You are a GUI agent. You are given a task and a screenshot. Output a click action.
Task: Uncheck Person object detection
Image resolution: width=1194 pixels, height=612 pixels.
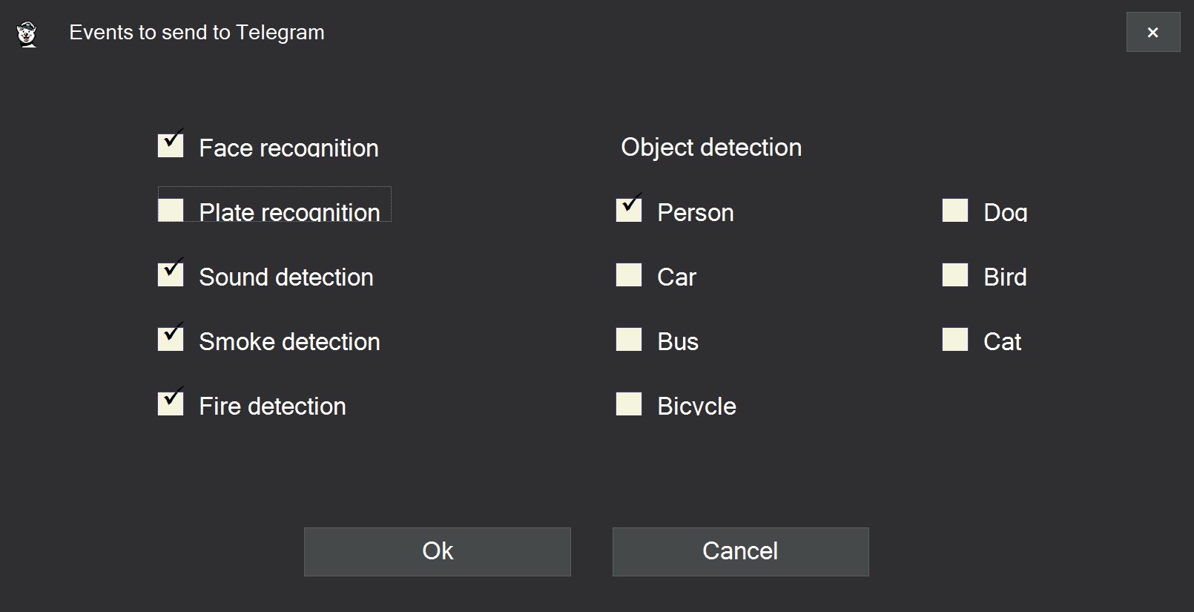click(x=629, y=210)
